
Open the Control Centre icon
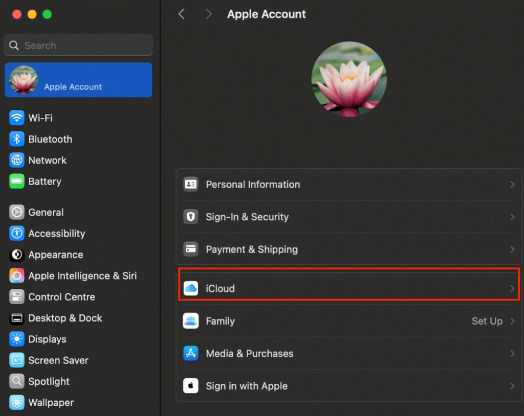tap(17, 297)
